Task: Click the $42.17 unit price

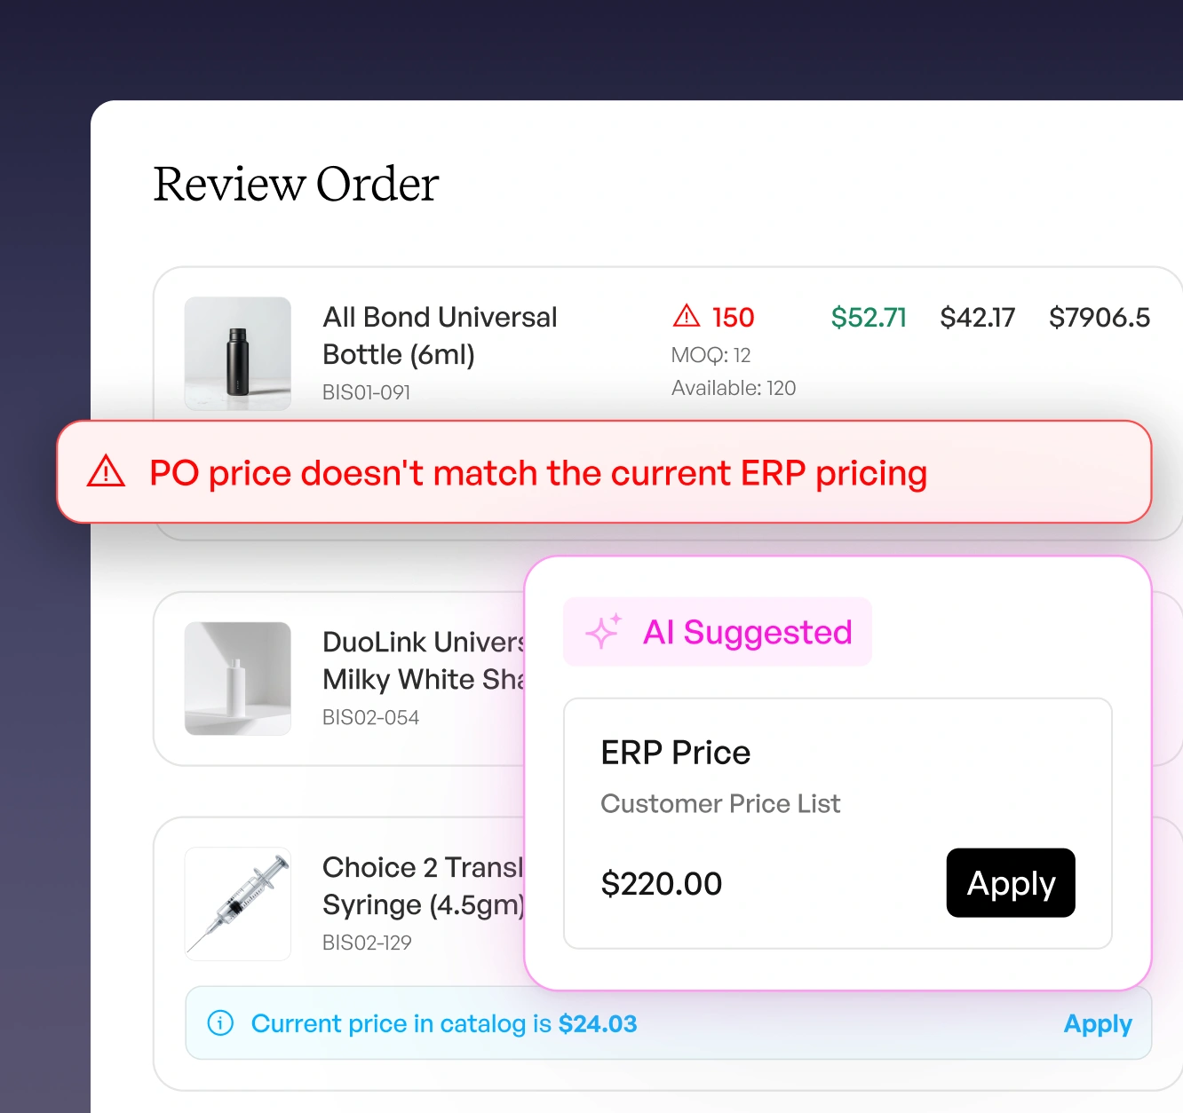Action: point(977,317)
